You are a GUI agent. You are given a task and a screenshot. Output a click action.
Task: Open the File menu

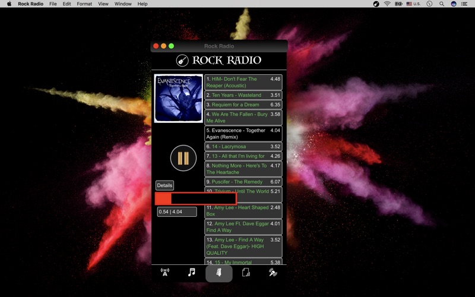pos(53,4)
